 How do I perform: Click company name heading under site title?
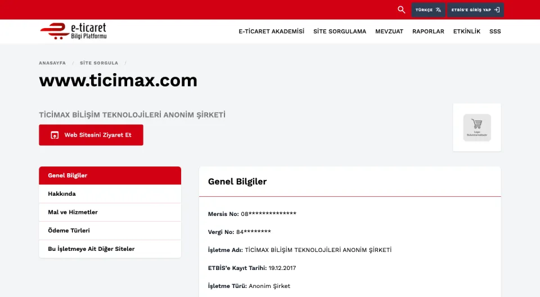132,115
